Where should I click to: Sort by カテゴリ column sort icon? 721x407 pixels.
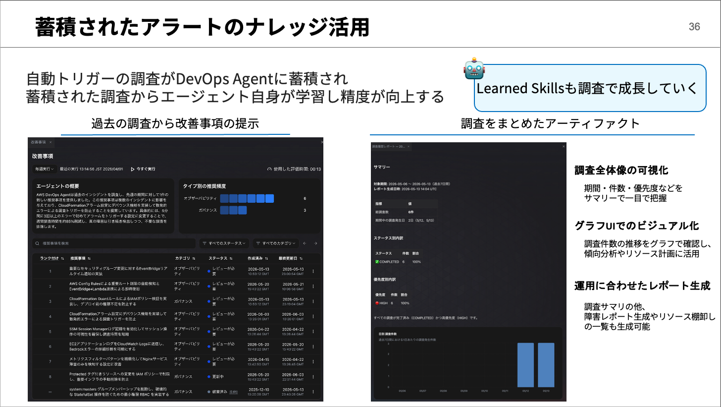click(194, 258)
